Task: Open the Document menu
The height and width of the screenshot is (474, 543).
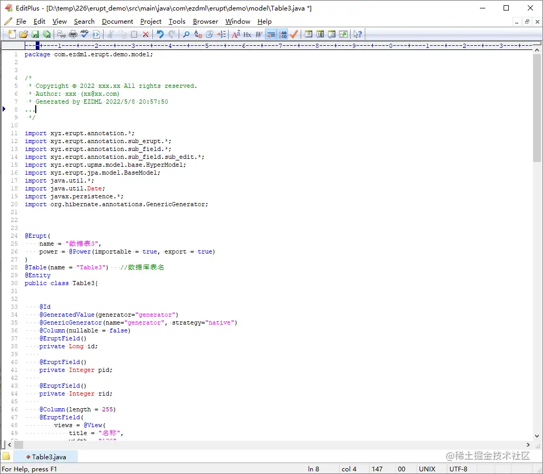Action: pyautogui.click(x=117, y=22)
